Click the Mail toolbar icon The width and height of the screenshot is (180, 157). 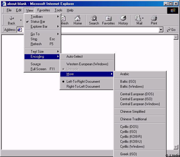pos(138,18)
